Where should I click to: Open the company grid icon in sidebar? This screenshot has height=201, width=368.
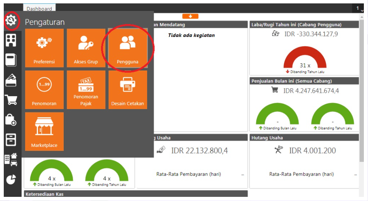11,40
